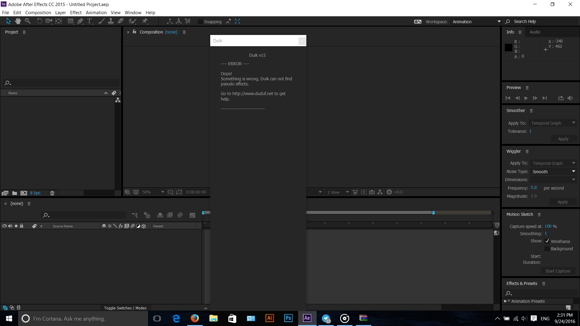Click the Info panel color swatch
This screenshot has height=326, width=580.
click(x=508, y=47)
